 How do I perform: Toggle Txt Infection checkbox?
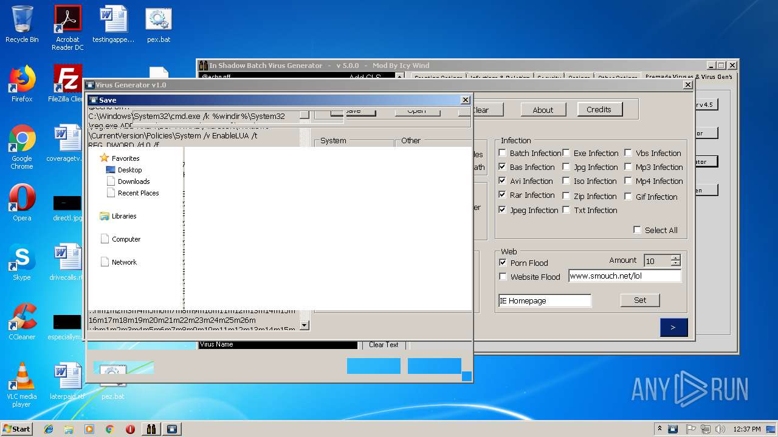566,209
